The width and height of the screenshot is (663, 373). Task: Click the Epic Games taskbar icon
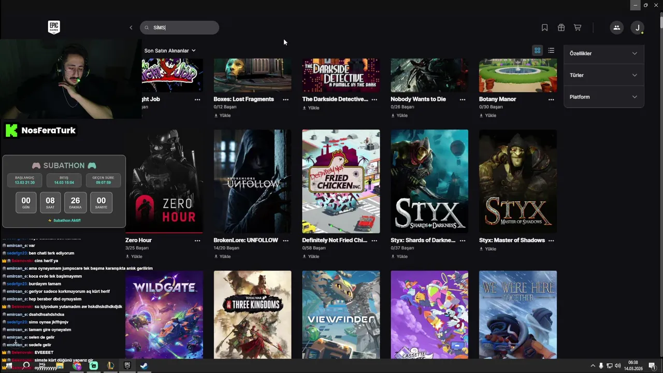127,366
